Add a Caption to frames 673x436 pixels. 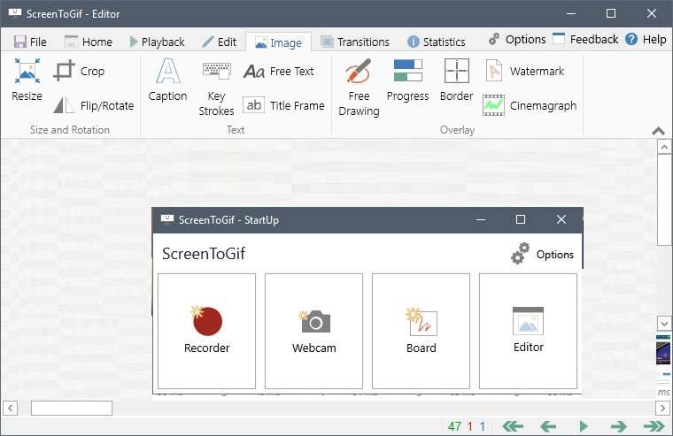tap(167, 80)
